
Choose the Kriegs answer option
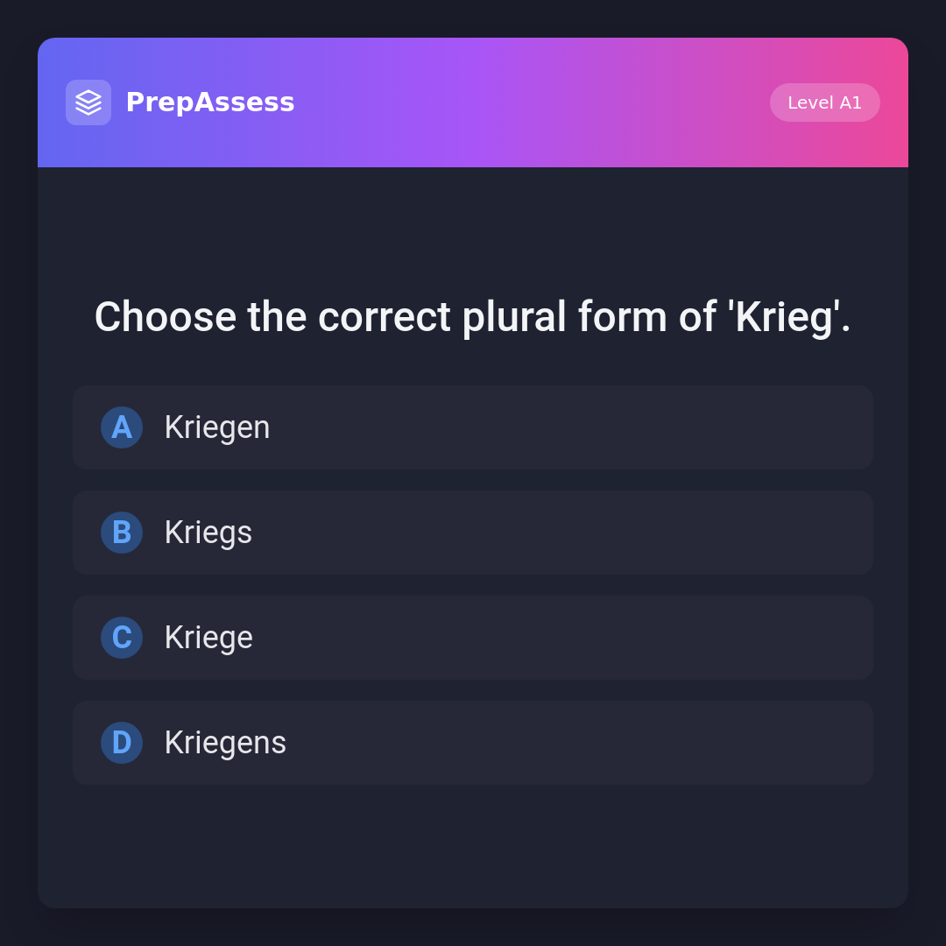coord(473,533)
